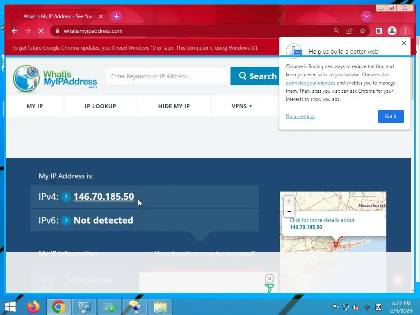Launch Firefox from the taskbar
The width and height of the screenshot is (420, 315).
pos(33,307)
